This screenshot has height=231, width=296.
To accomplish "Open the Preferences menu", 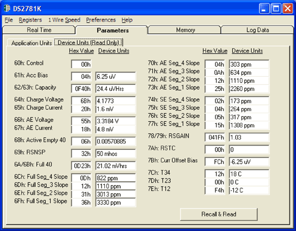I will click(101, 20).
